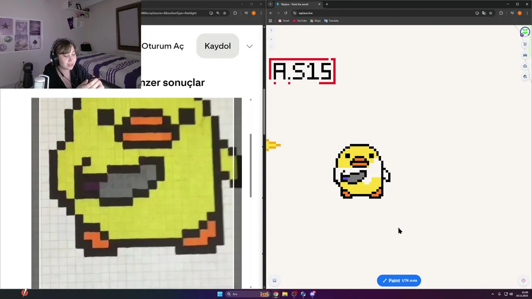Zoom in on the Wplace map
The height and width of the screenshot is (299, 532).
pyautogui.click(x=271, y=39)
